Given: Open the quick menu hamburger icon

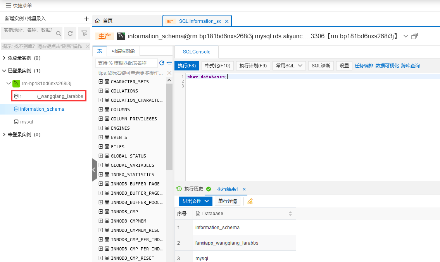Looking at the screenshot, I should click(x=8, y=5).
